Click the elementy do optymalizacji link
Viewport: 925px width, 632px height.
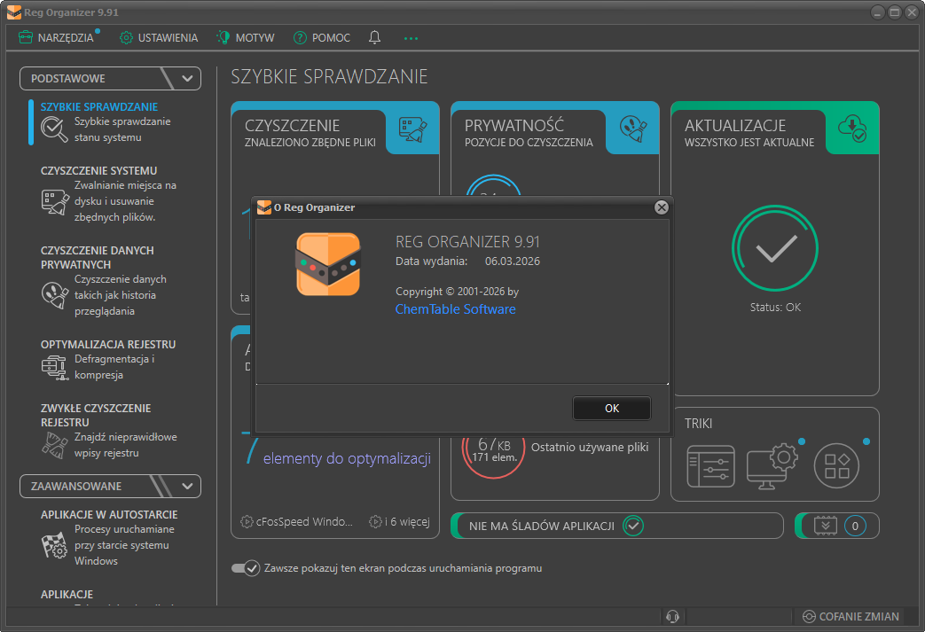pos(347,458)
